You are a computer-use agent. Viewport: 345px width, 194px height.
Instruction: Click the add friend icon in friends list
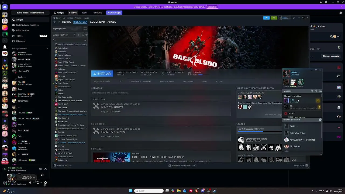pyautogui.click(x=320, y=91)
